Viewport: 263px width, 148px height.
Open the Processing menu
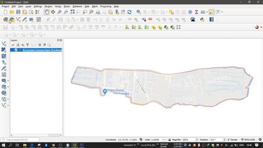point(106,7)
